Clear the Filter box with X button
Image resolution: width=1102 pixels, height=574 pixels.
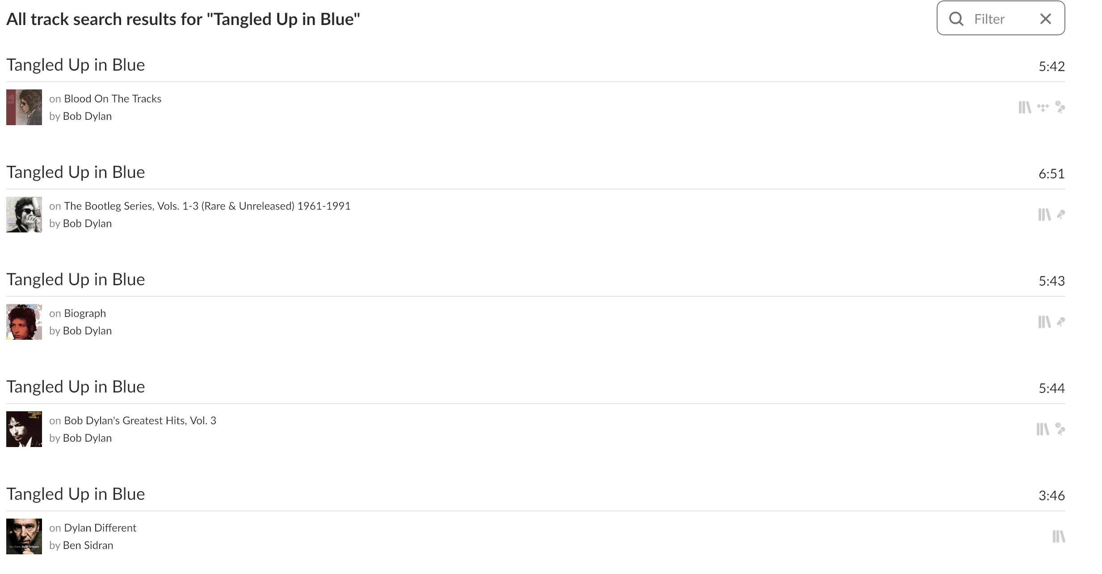coord(1046,19)
